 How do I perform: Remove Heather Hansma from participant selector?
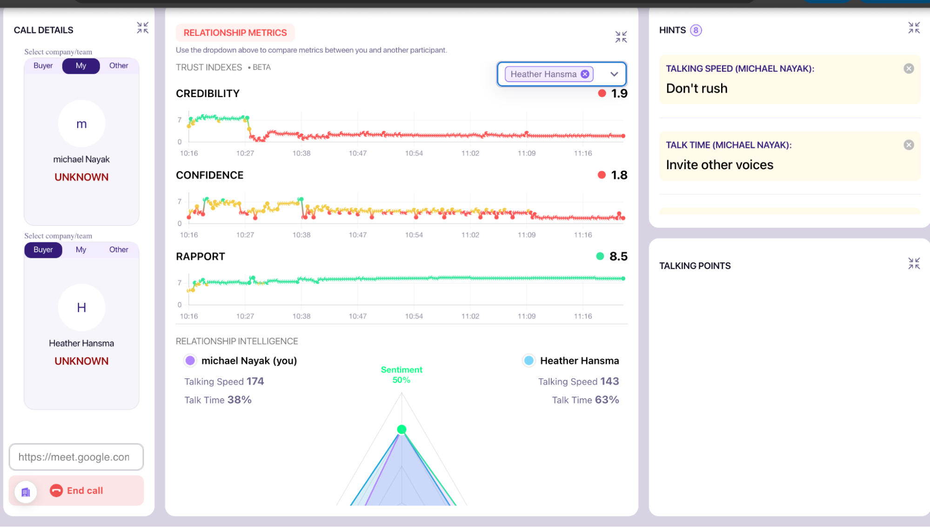click(x=585, y=74)
